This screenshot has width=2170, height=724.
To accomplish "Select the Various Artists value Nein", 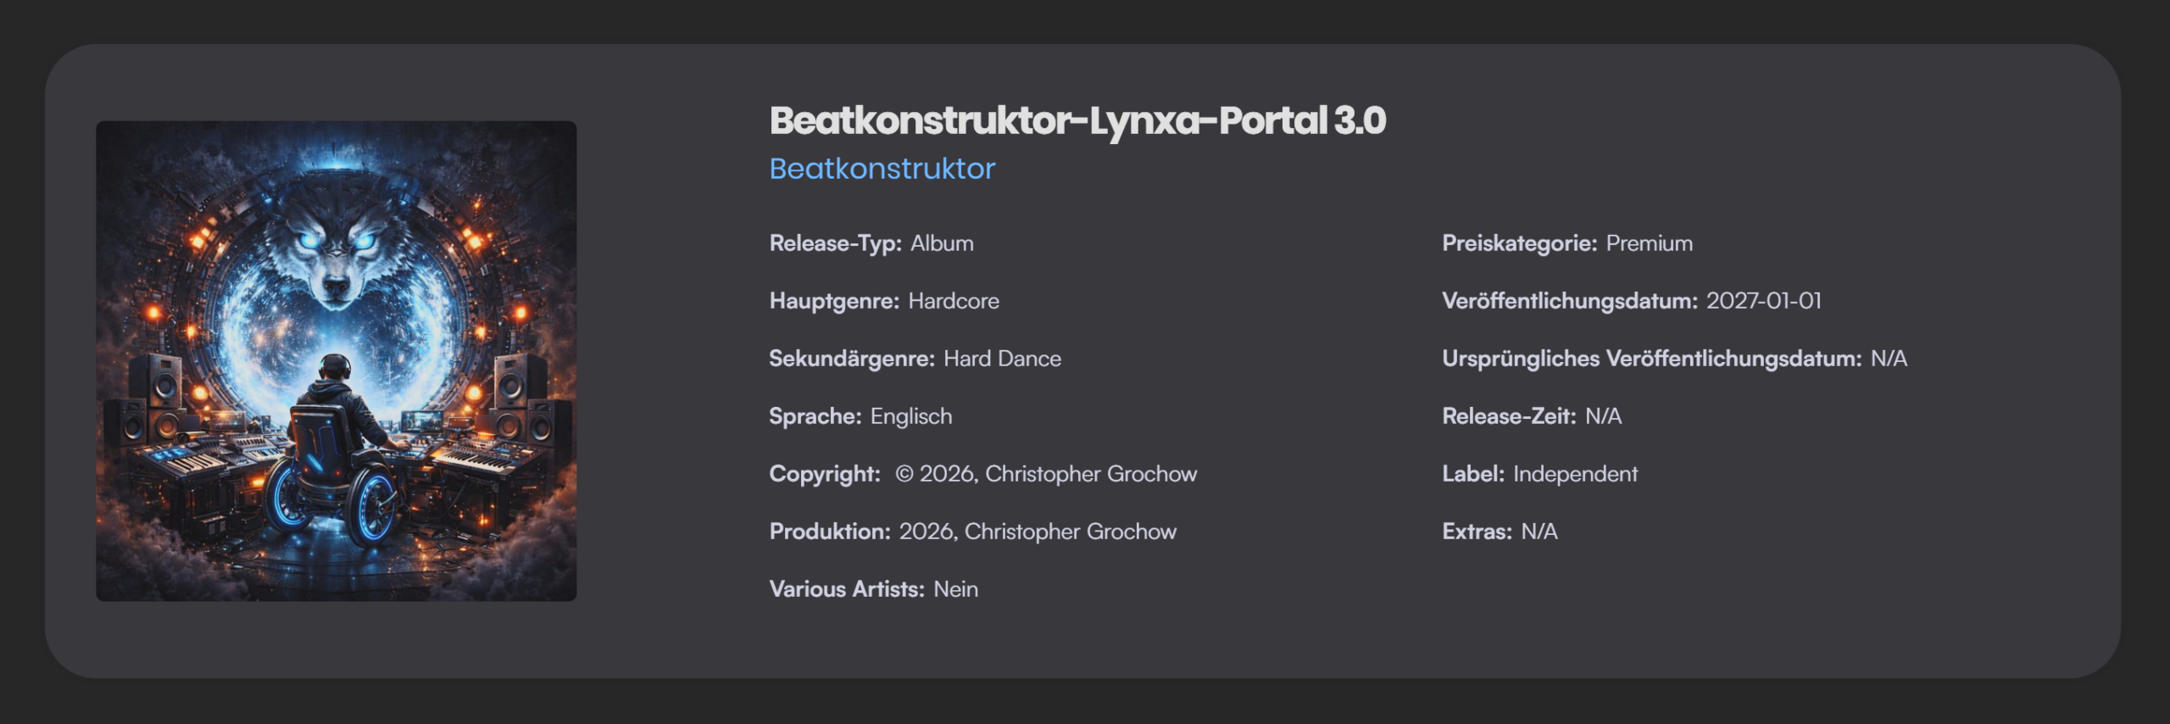I will pyautogui.click(x=955, y=589).
